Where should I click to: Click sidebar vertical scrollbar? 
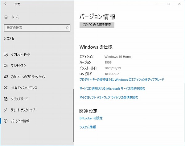coord(73,116)
